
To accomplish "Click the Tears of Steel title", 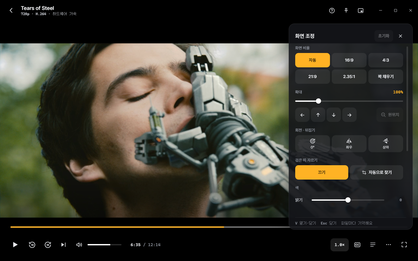I will (37, 8).
